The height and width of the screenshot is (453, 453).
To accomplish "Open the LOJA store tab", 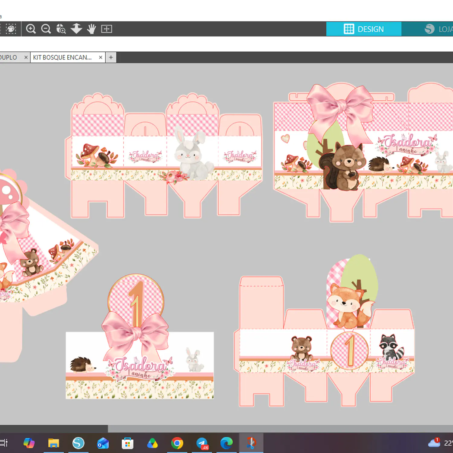I will coord(427,29).
